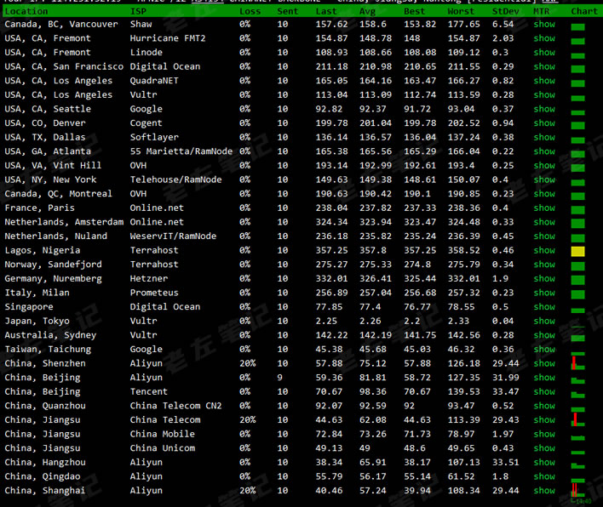Open MTR show link for Vancouver Shaw
Viewport: 603px width, 507px height.
543,25
